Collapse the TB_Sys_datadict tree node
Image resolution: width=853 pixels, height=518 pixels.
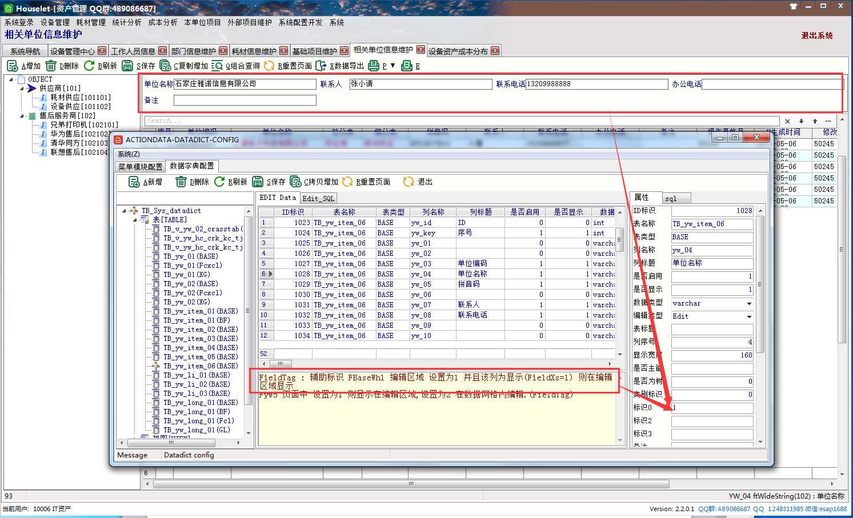(125, 211)
